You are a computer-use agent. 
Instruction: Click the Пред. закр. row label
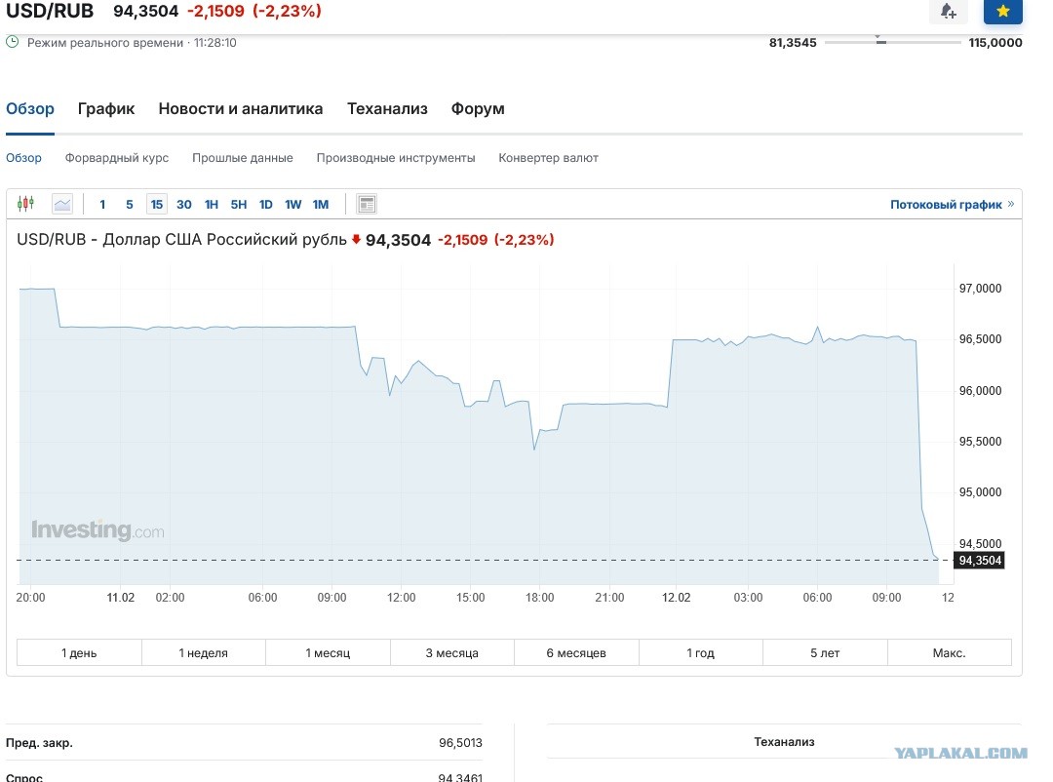[x=39, y=742]
